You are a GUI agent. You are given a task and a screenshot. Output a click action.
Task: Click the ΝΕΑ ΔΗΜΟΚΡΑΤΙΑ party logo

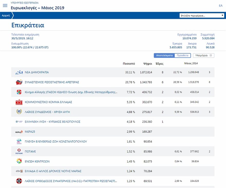(x=19, y=72)
